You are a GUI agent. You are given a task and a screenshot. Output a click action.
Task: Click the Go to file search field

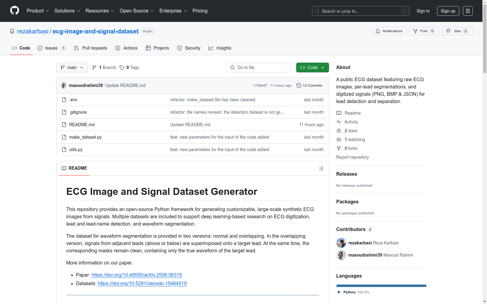click(x=259, y=67)
